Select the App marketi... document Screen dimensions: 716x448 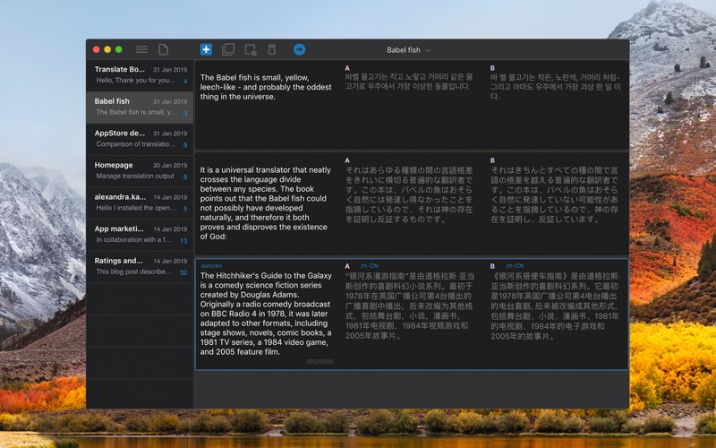click(x=141, y=235)
